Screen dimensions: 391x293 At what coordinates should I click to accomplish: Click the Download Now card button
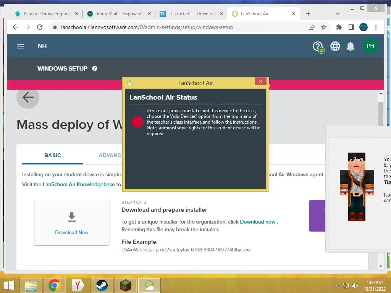pyautogui.click(x=72, y=223)
